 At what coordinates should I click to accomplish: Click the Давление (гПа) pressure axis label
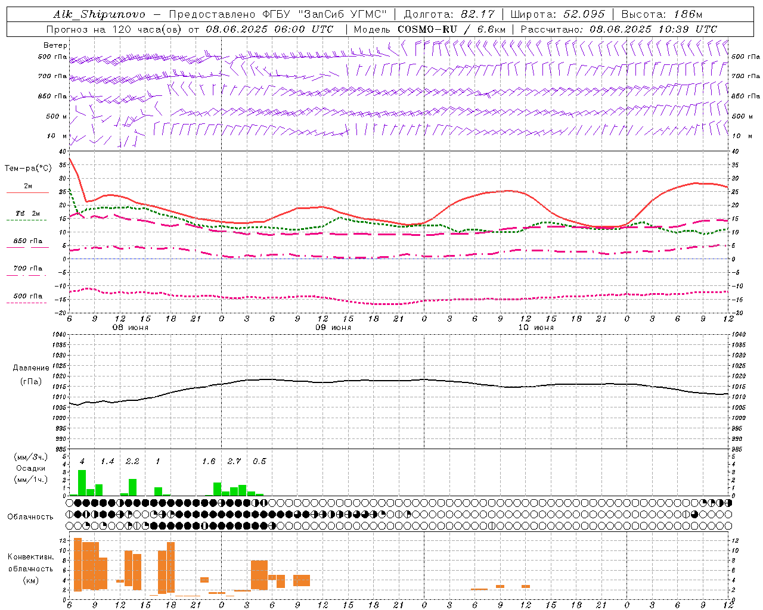point(31,374)
